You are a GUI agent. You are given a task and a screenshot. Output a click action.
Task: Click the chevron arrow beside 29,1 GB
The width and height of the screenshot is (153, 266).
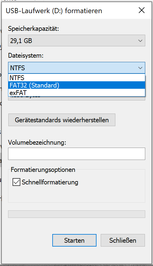[140, 41]
